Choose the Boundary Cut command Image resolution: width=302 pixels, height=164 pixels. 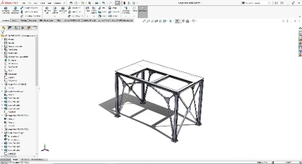(x=75, y=16)
